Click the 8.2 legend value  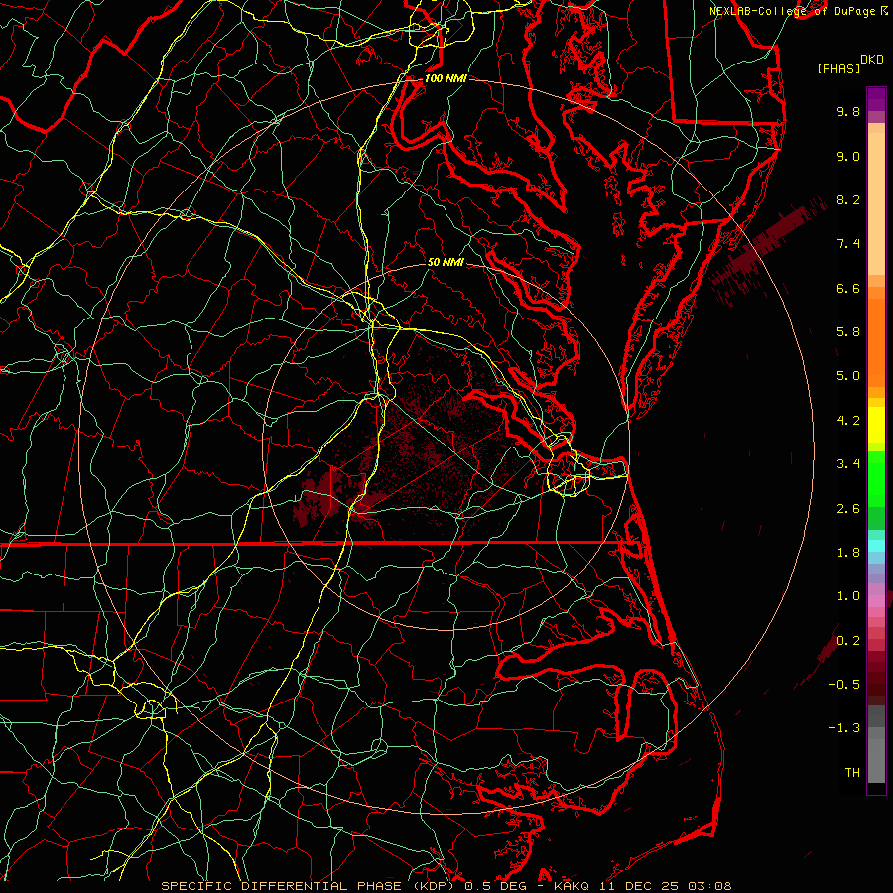tap(848, 199)
